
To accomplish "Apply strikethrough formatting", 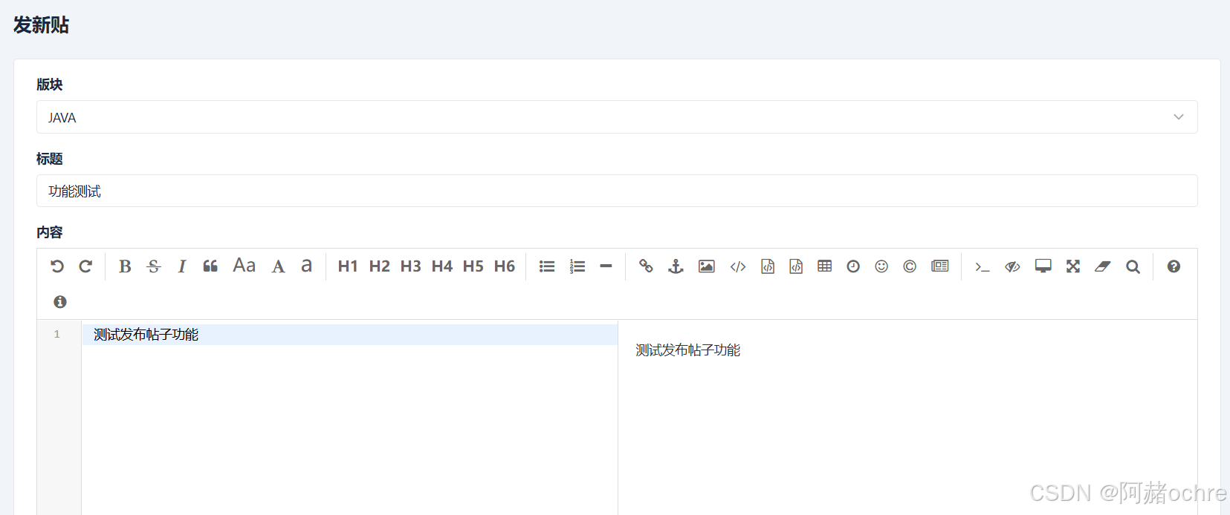I will tap(154, 266).
